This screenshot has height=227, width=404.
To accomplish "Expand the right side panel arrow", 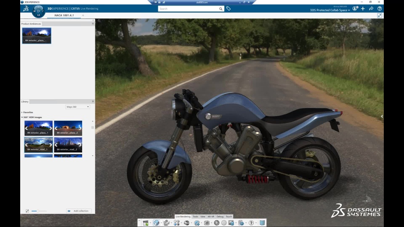I will tap(382, 116).
